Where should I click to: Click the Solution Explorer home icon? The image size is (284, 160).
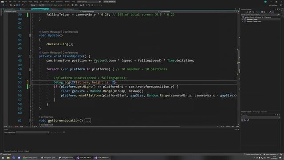248,12
